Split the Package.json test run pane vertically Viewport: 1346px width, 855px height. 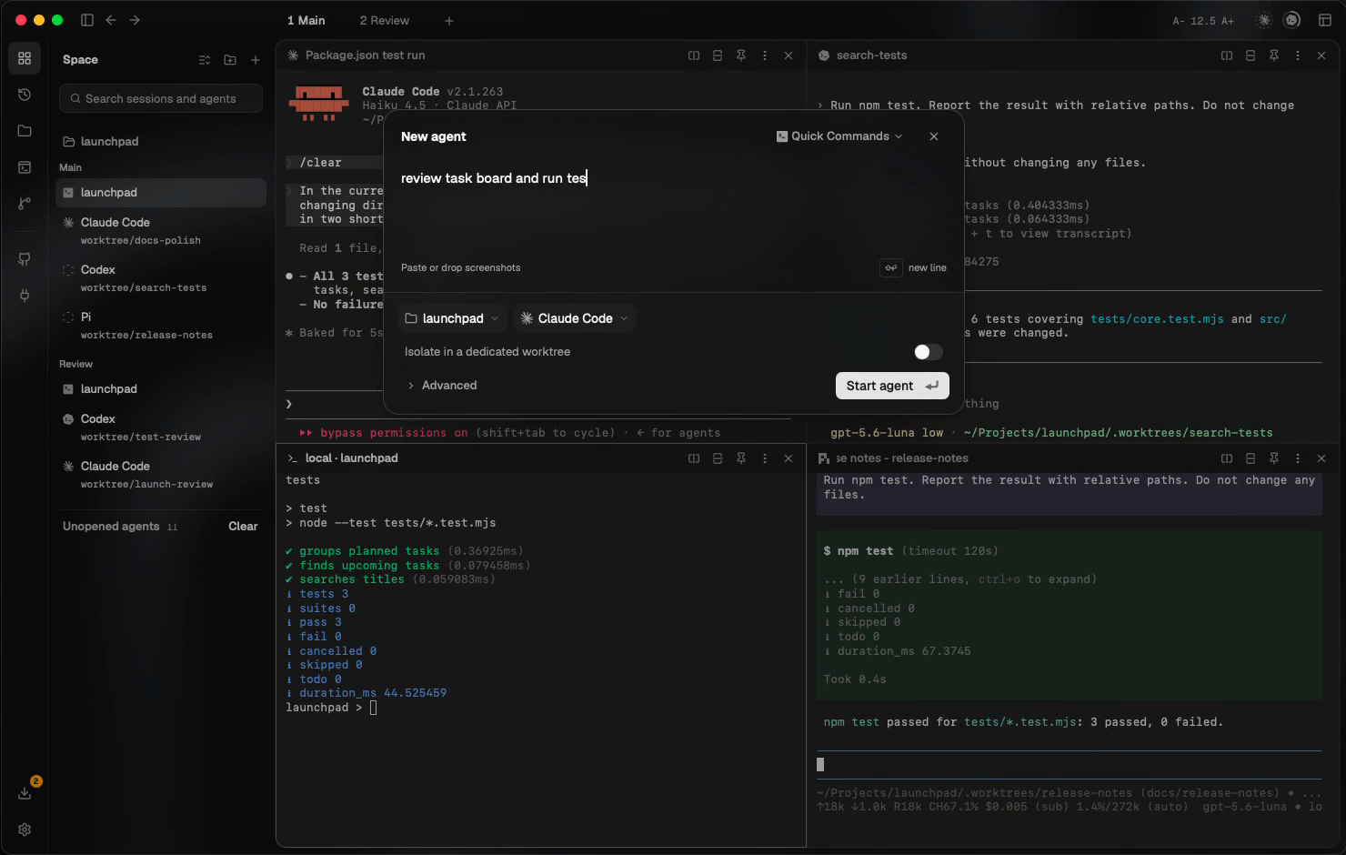pyautogui.click(x=694, y=55)
